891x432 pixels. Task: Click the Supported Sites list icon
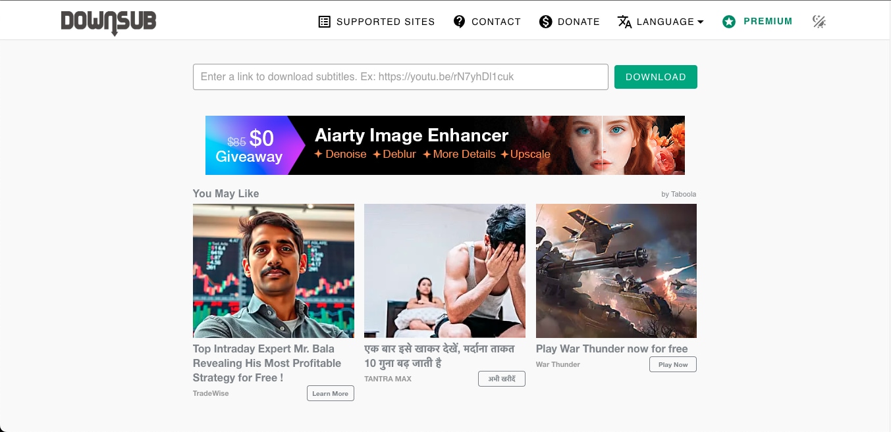pyautogui.click(x=324, y=22)
